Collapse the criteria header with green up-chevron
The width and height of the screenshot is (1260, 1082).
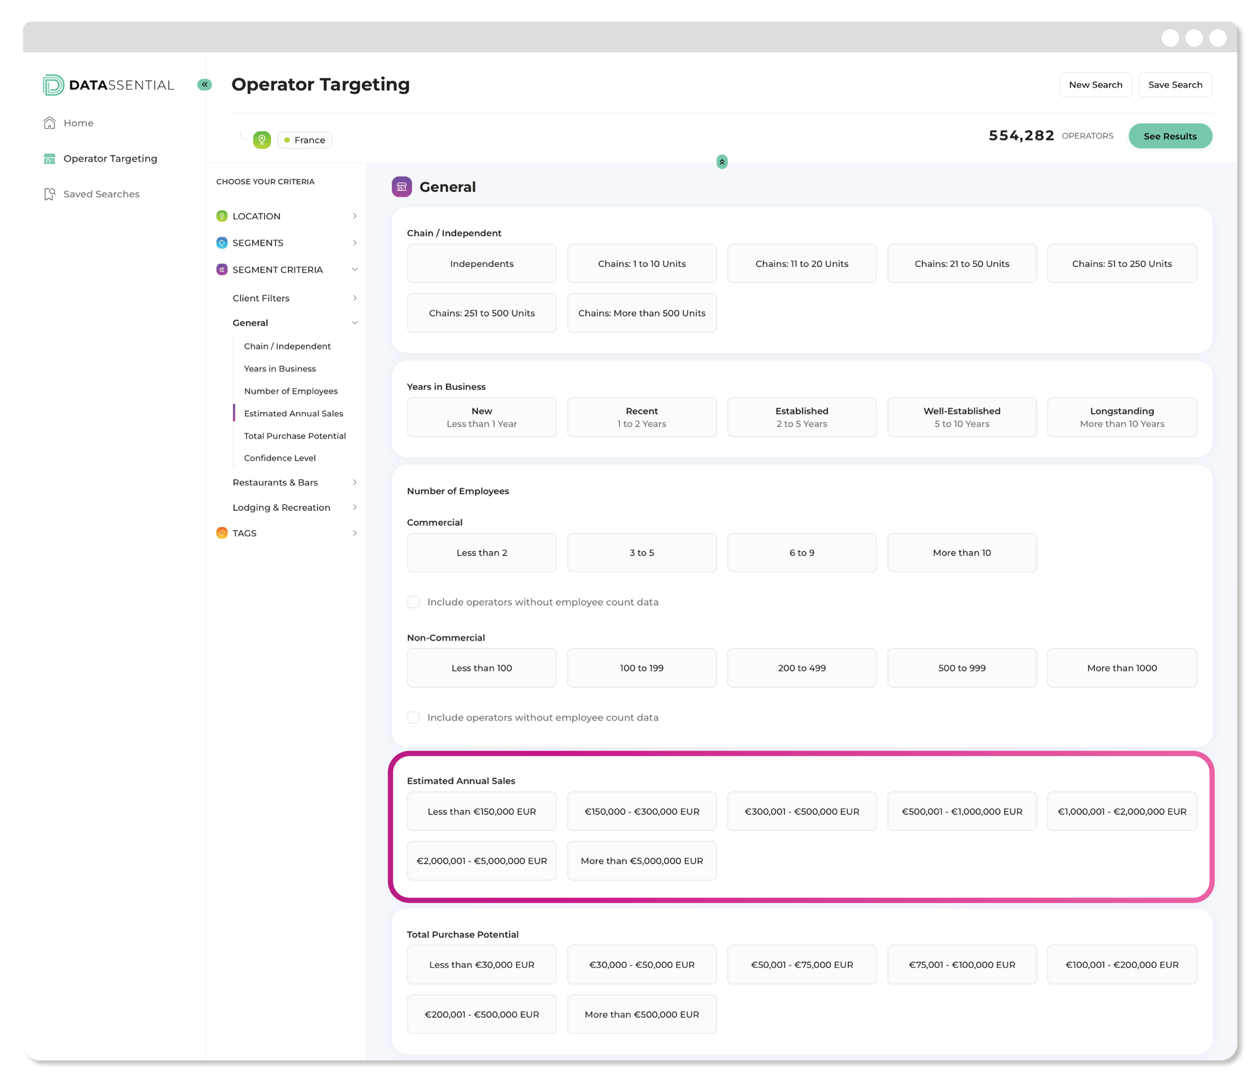coord(722,162)
